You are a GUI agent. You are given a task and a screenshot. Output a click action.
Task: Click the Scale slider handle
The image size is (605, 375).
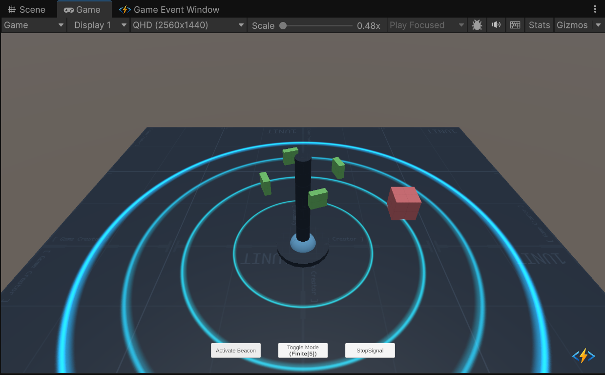tap(283, 26)
